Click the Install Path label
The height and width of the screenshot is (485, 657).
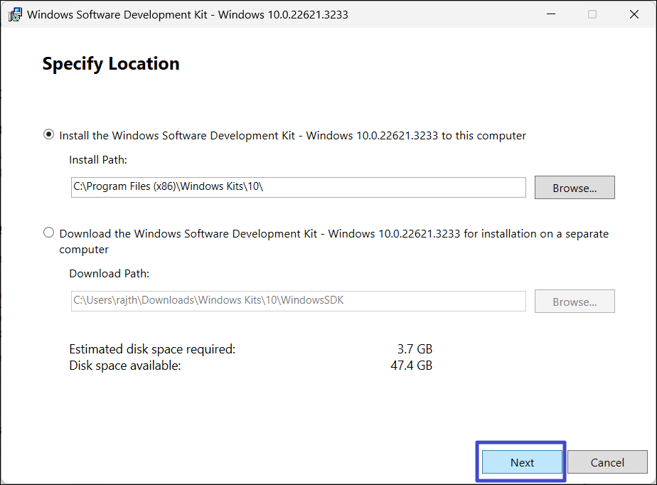tap(98, 160)
